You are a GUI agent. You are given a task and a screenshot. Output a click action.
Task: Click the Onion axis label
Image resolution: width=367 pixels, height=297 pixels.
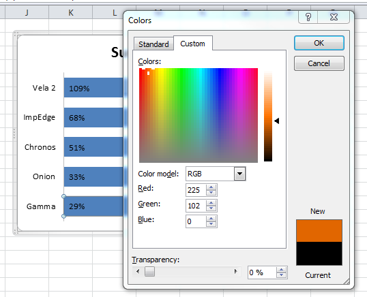tap(44, 176)
